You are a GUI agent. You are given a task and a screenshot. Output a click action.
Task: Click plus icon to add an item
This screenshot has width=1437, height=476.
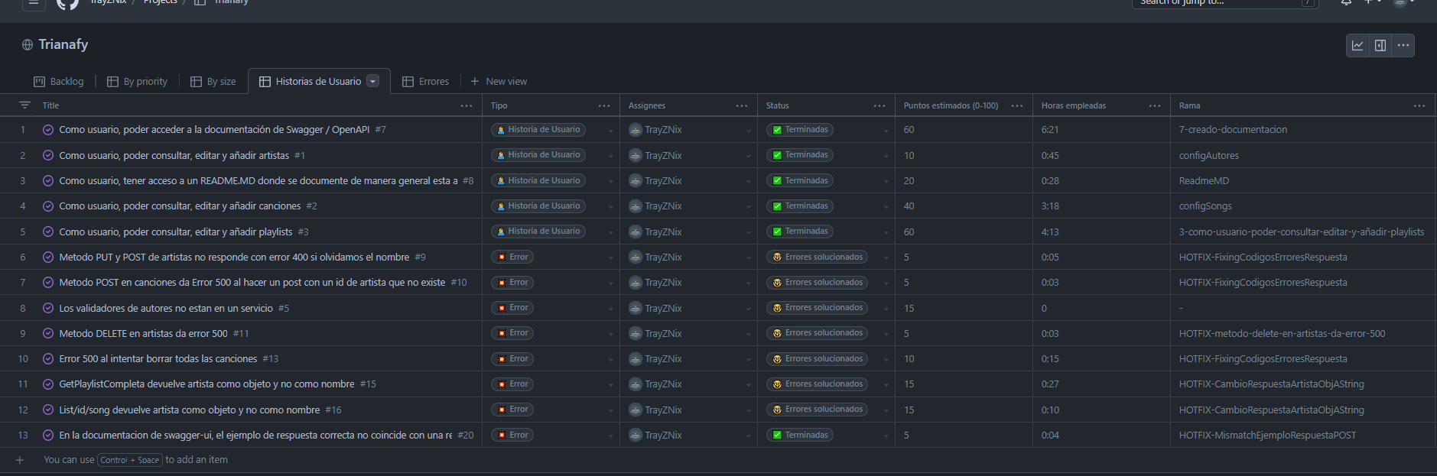[x=20, y=460]
